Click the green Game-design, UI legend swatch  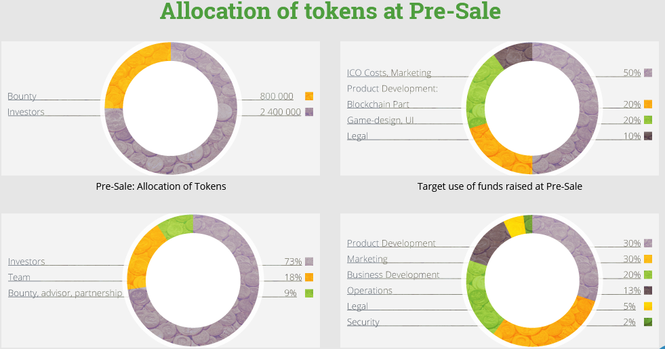coord(648,120)
